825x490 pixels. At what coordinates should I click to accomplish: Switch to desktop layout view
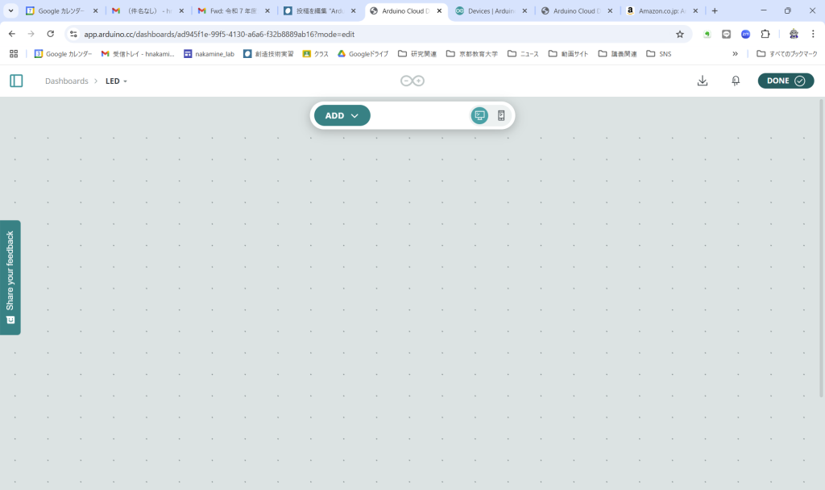[479, 116]
